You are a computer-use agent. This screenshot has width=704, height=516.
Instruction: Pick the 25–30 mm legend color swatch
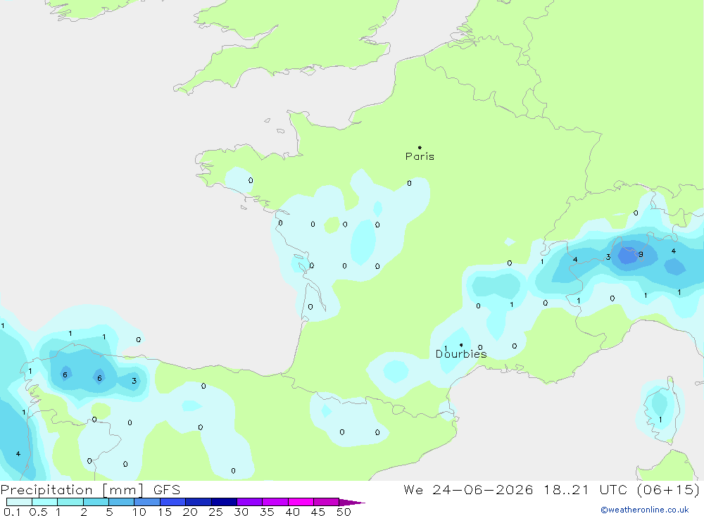[x=224, y=502]
